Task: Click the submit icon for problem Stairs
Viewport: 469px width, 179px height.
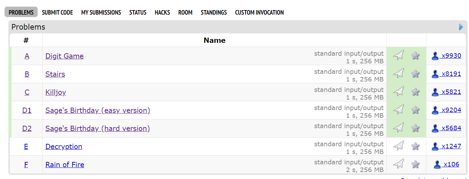Action: (x=398, y=74)
